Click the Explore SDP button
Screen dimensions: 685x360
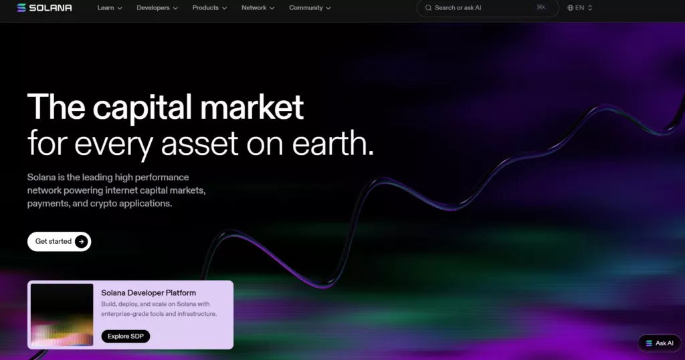click(125, 337)
